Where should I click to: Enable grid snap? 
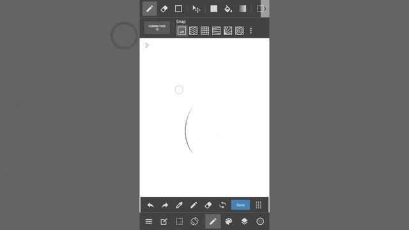point(204,31)
